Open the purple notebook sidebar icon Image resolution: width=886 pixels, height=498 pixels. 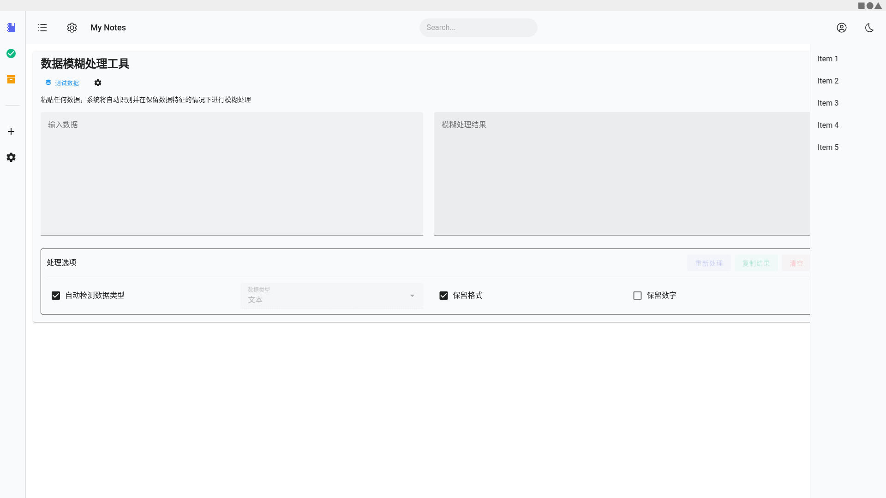point(11,28)
